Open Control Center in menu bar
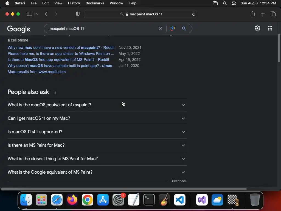The image size is (281, 211). pos(234,3)
